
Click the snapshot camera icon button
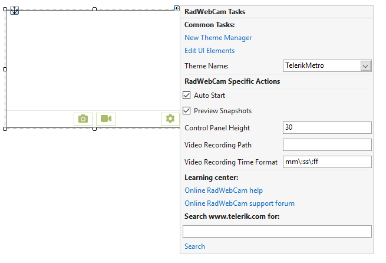coord(83,119)
